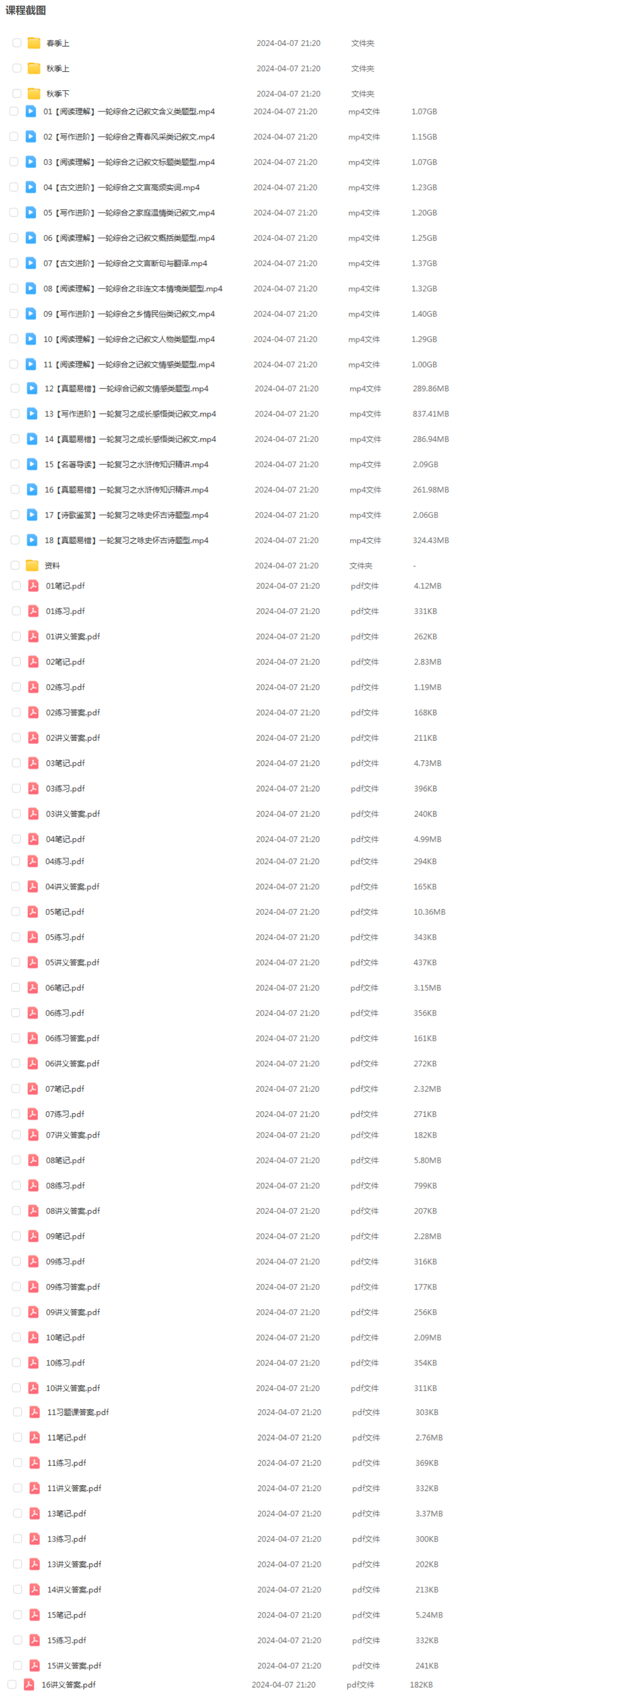This screenshot has width=632, height=1695.
Task: Open 17【诗歌鉴赏】 video file name
Action: [127, 515]
